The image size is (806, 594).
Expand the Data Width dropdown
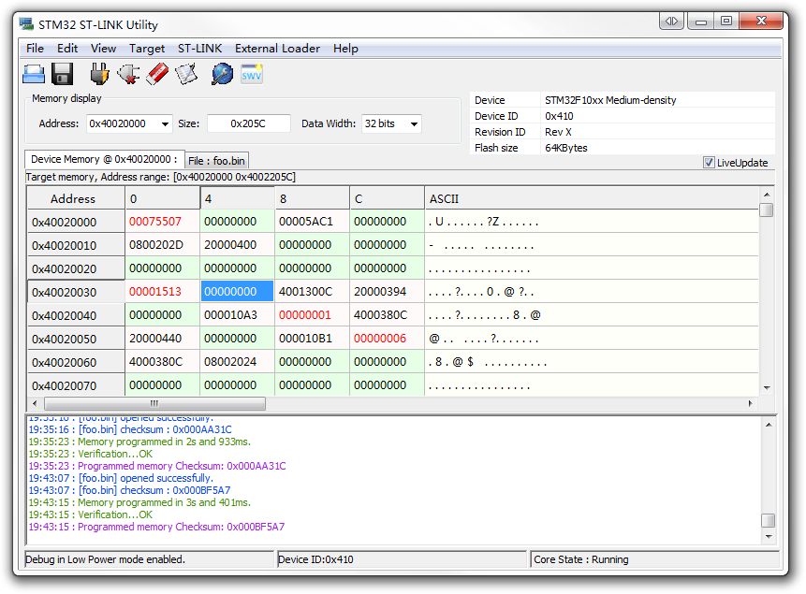pyautogui.click(x=414, y=123)
